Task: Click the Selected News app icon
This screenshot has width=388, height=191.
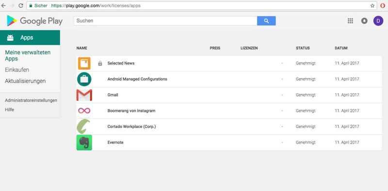Action: [x=84, y=64]
